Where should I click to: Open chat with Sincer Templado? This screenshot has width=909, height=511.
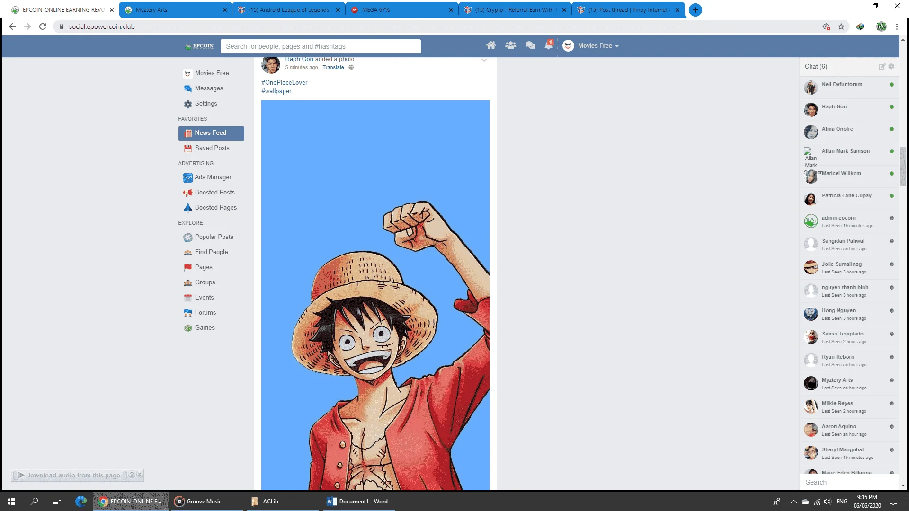pos(849,337)
